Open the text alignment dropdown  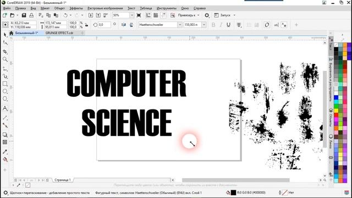tap(239, 25)
